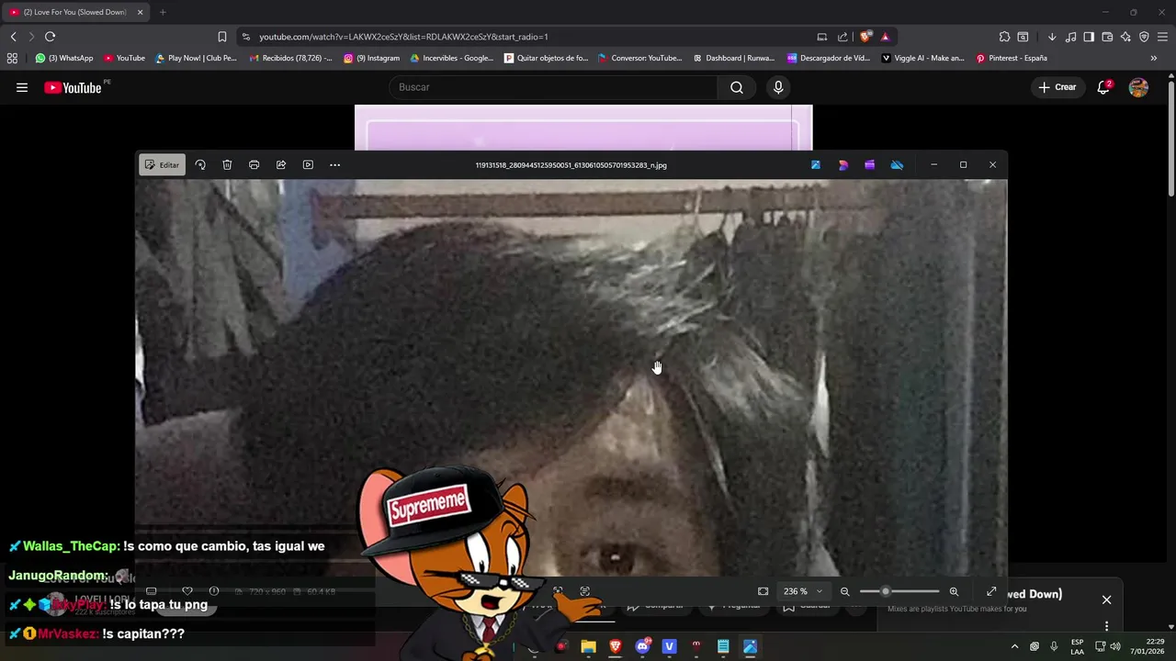Click the YouTube page scrollbar
Image resolution: width=1176 pixels, height=661 pixels.
[x=1171, y=138]
